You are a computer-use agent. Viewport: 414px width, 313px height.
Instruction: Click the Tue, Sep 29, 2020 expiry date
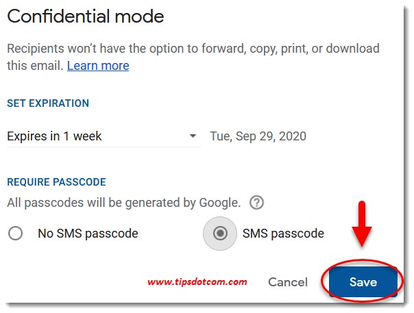click(258, 136)
